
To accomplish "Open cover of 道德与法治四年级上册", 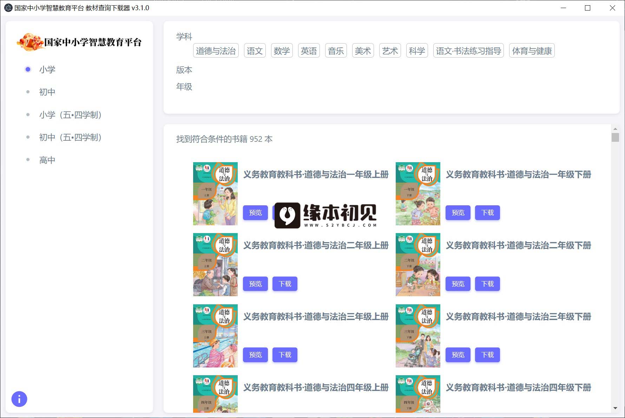I will (215, 394).
